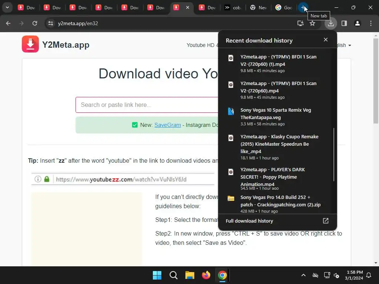The height and width of the screenshot is (284, 379).
Task: Switch to the cob tab
Action: pyautogui.click(x=233, y=7)
